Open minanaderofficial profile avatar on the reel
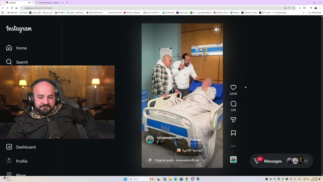The width and height of the screenshot is (323, 182). pyautogui.click(x=150, y=140)
